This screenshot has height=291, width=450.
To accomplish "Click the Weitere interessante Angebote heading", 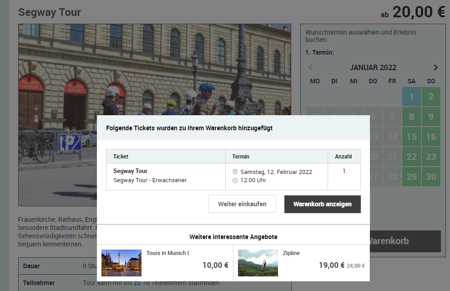I will point(233,237).
